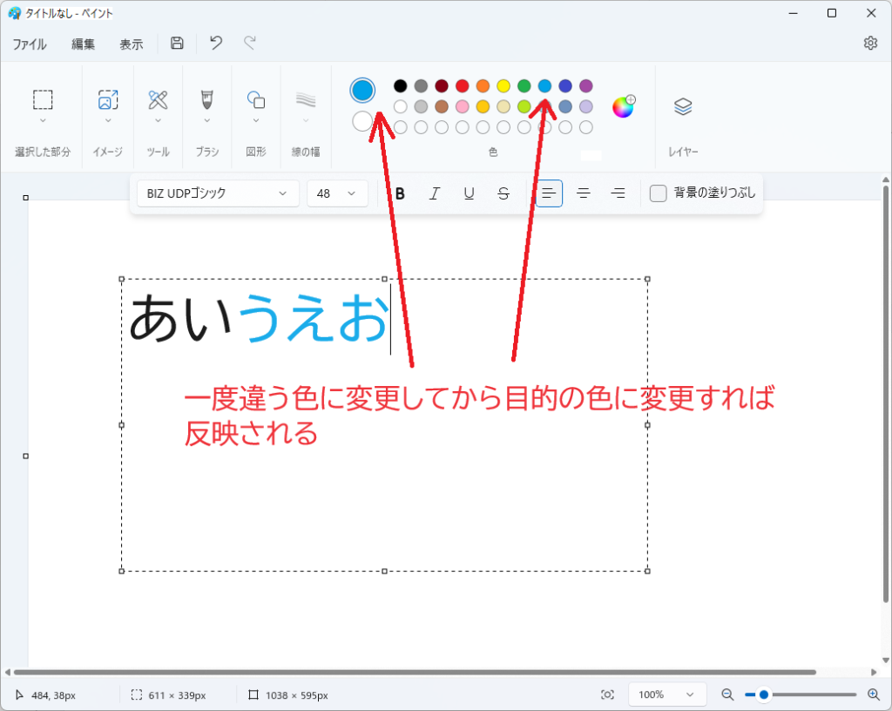Click fit to window icon
The image size is (892, 711).
point(607,694)
